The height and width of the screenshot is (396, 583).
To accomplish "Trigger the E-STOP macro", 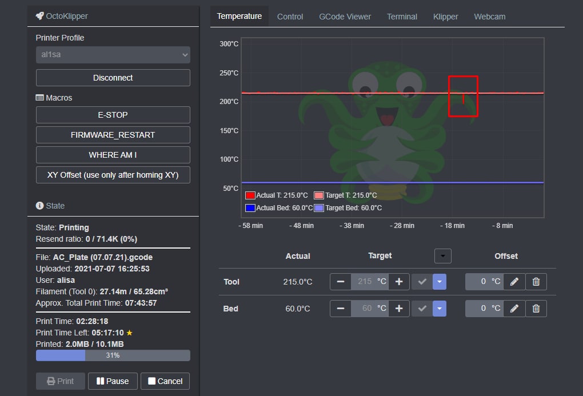I will (113, 115).
